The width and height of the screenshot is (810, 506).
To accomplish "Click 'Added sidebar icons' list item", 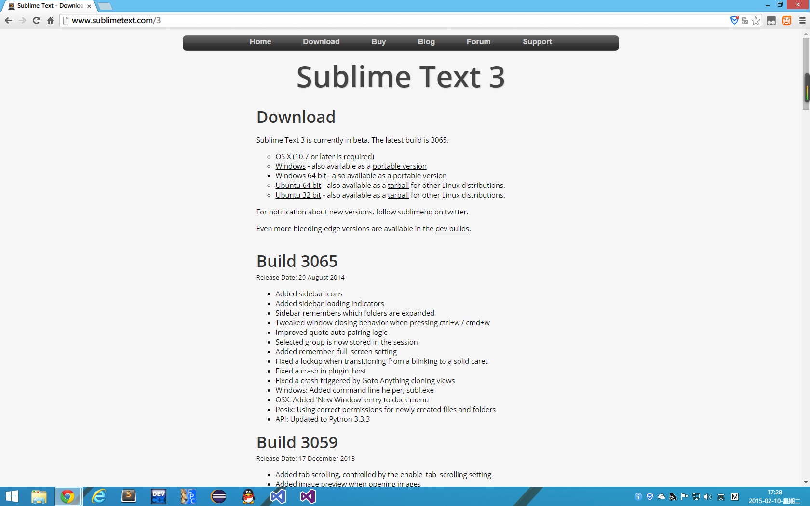I will tap(309, 294).
